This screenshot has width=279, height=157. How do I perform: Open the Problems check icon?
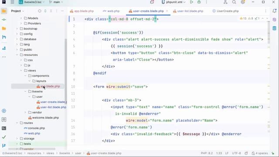4,137
